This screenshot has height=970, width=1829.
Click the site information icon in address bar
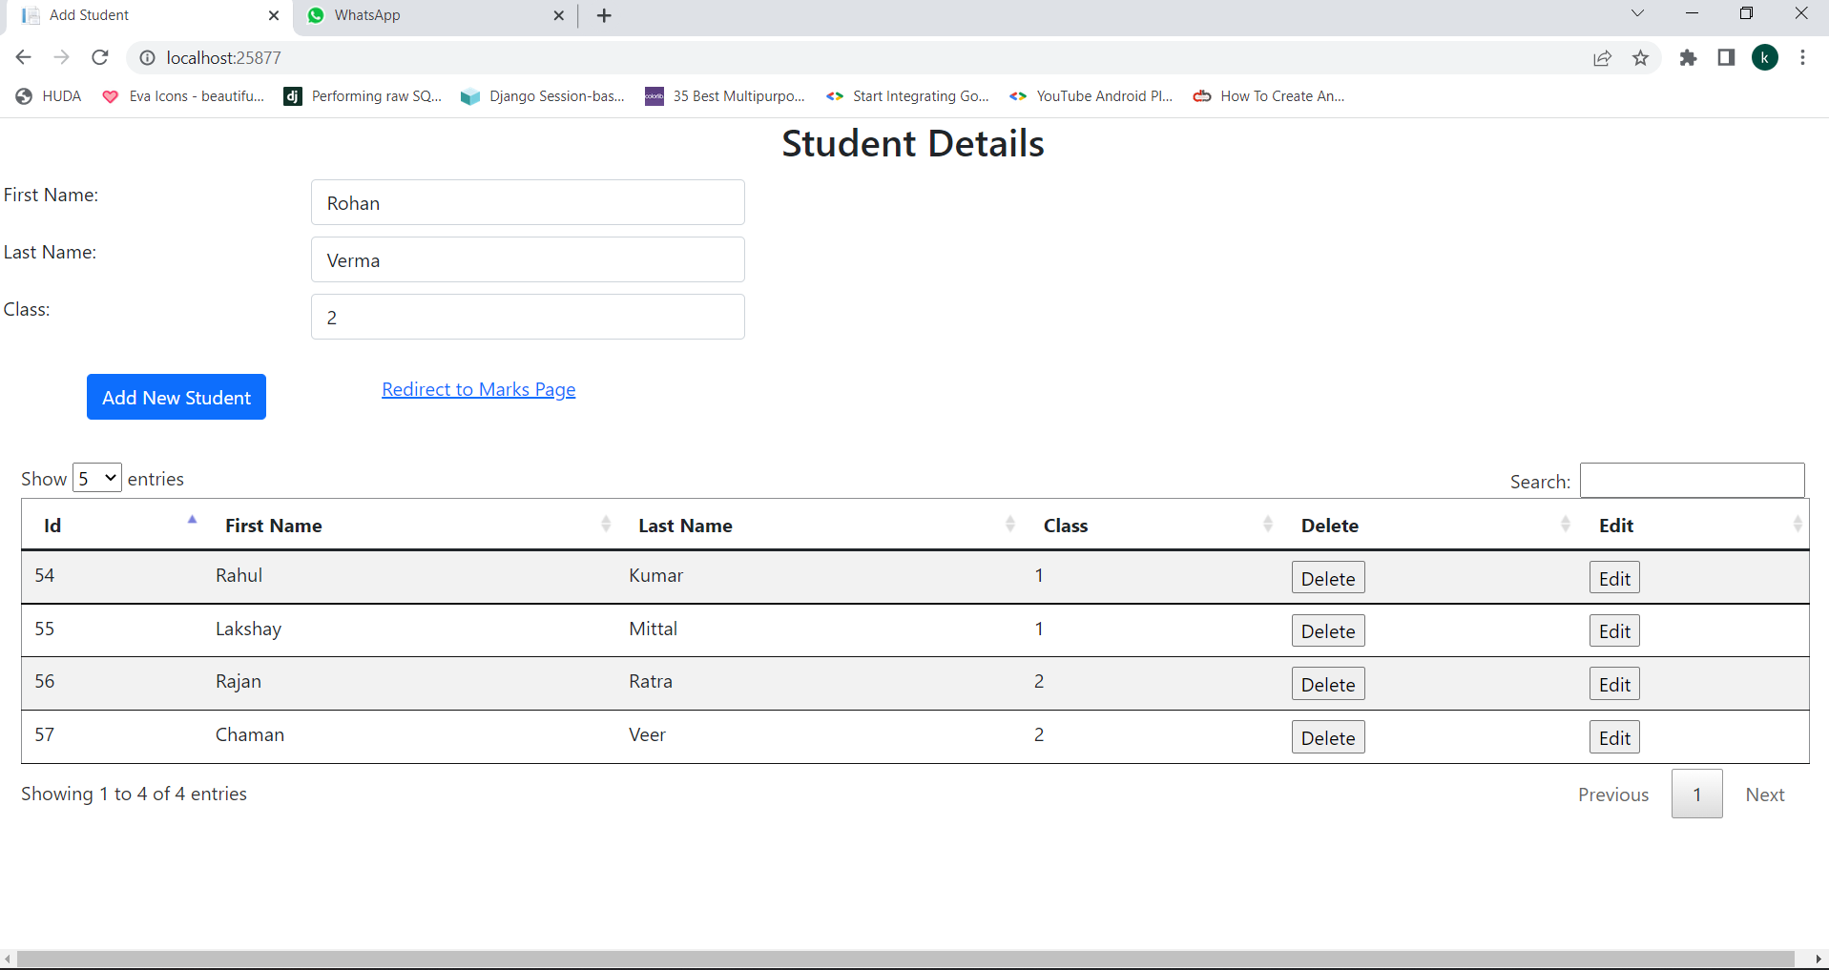[147, 58]
